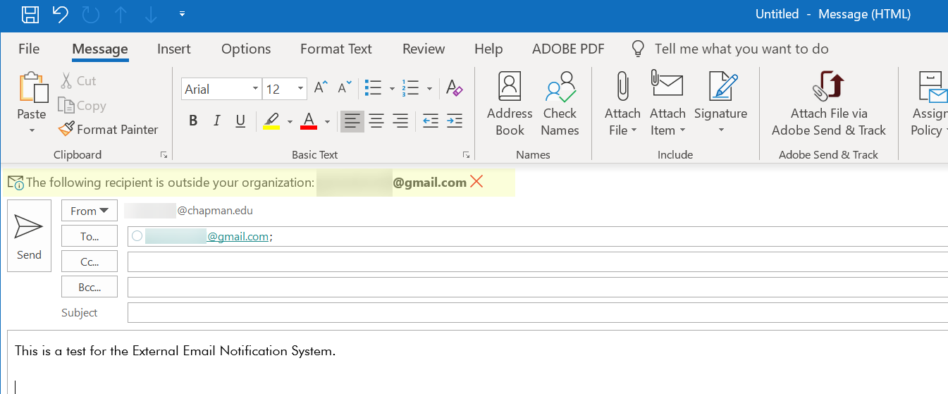Undo the last action
The image size is (948, 394).
pyautogui.click(x=61, y=13)
